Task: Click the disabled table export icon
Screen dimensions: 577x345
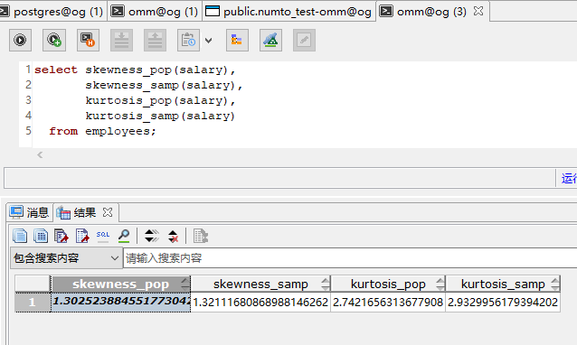Action: pyautogui.click(x=201, y=236)
